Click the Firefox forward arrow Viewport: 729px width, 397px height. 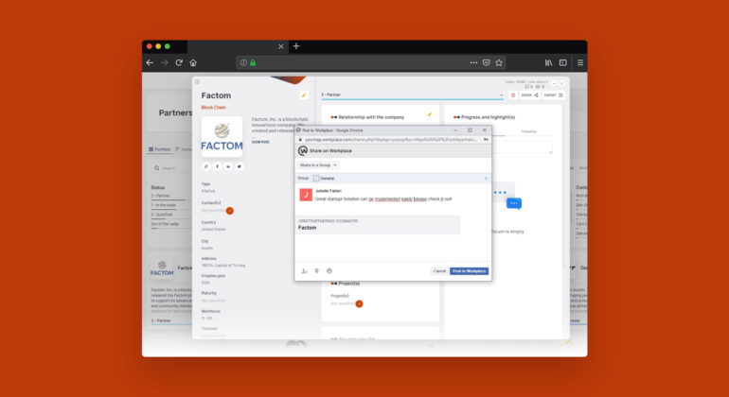pos(164,62)
